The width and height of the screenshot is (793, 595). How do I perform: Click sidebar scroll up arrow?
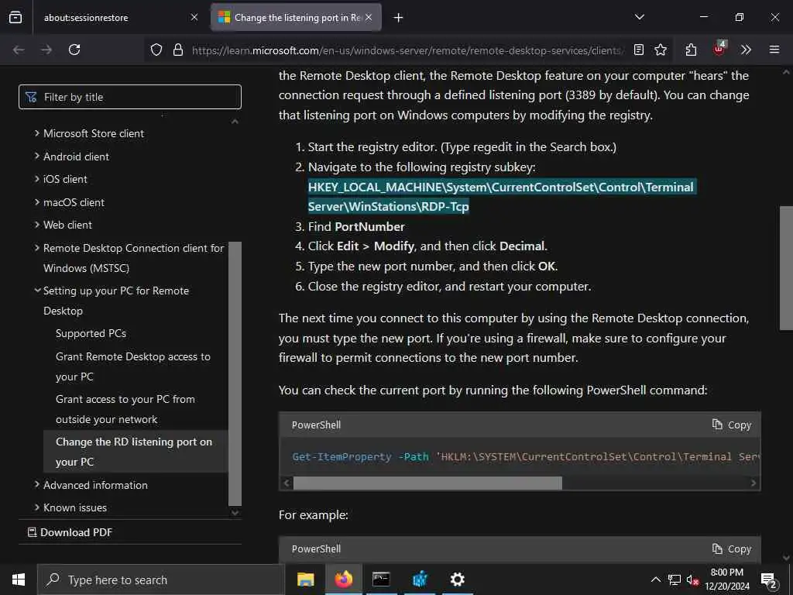[235, 122]
